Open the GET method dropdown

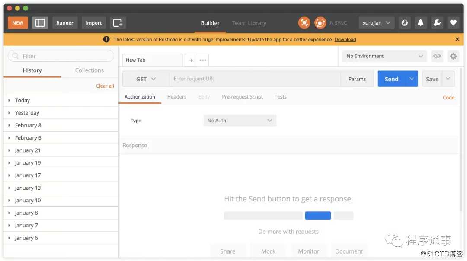(146, 79)
